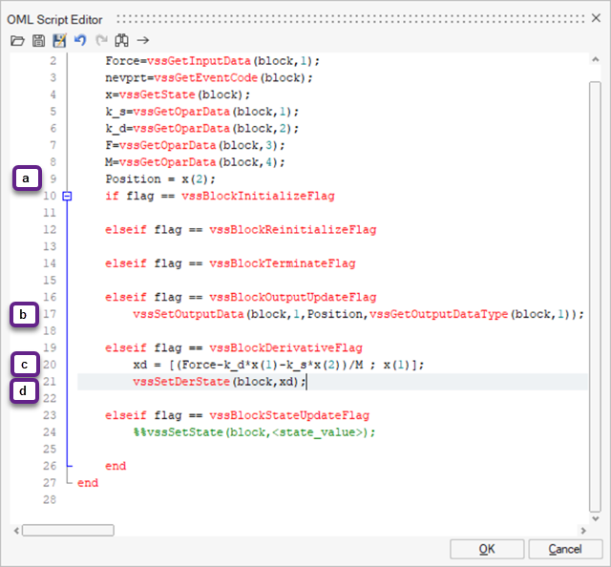
Task: Close the OML Script Editor window
Action: point(596,18)
